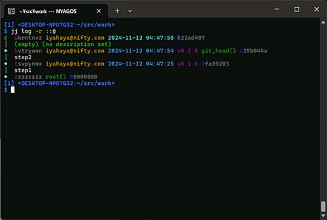
Task: Click "(empty) (no description set)" text
Action: pyautogui.click(x=62, y=44)
